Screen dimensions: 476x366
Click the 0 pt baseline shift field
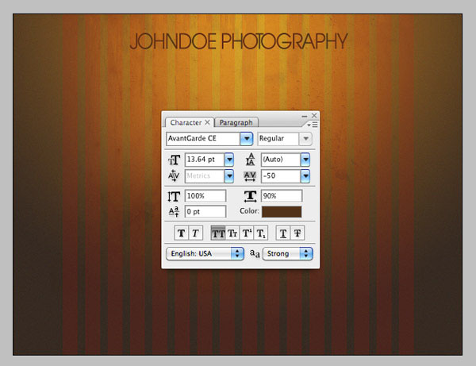click(x=205, y=211)
